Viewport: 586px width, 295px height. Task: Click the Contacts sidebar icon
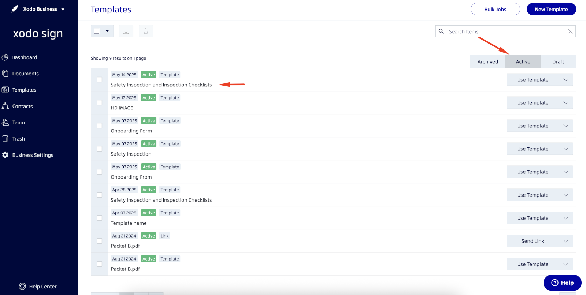(5, 106)
